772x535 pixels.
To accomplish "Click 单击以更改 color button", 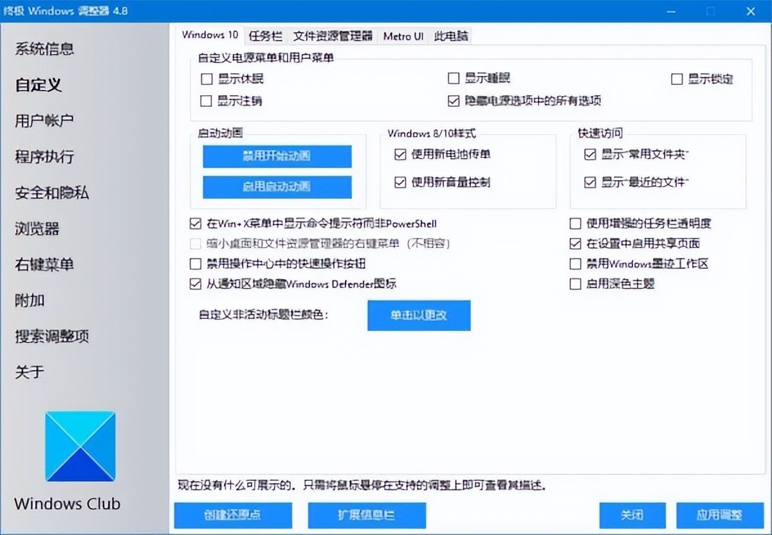I will click(419, 316).
